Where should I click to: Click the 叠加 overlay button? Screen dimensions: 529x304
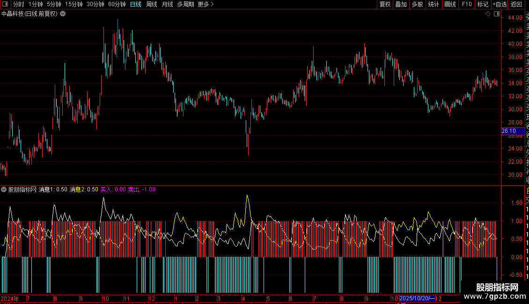tap(401, 4)
